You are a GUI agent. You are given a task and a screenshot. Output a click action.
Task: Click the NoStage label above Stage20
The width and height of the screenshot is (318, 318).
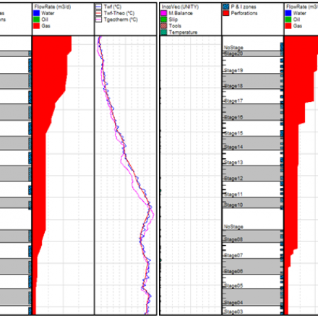click(x=233, y=48)
